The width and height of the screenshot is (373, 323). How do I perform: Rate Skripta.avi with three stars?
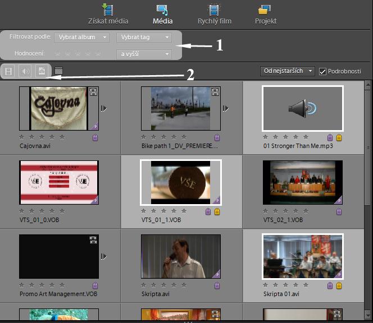[163, 285]
